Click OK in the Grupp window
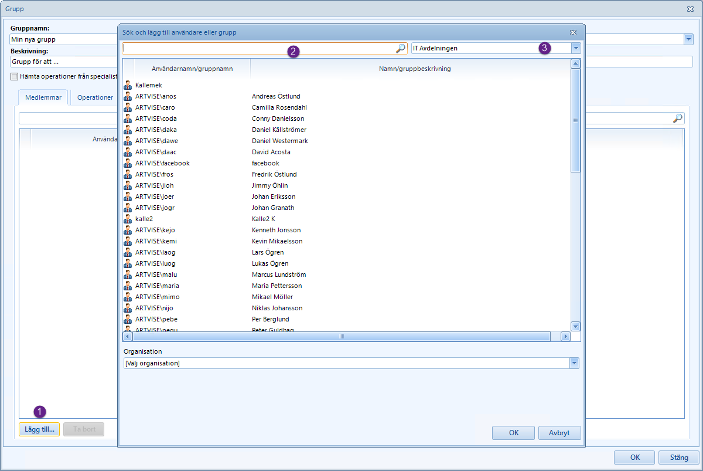 click(x=635, y=458)
